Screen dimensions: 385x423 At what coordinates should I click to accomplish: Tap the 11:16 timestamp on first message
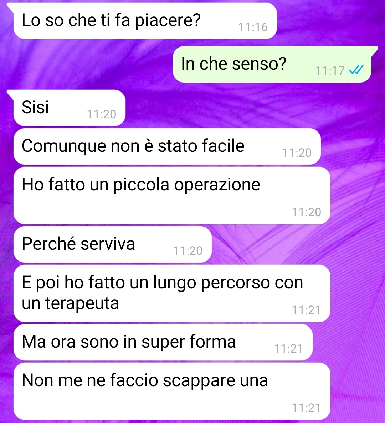pyautogui.click(x=253, y=27)
